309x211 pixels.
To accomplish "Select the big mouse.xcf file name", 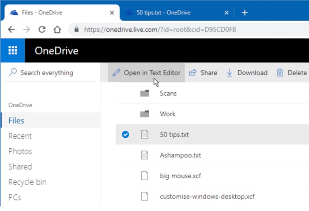I will point(180,176).
